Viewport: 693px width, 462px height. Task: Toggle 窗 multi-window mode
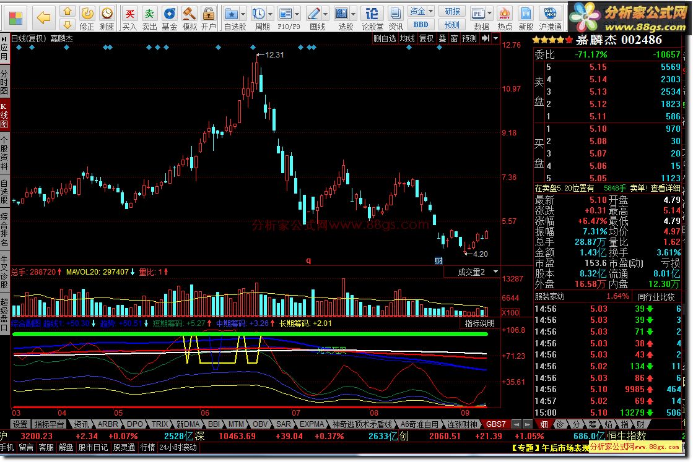click(454, 38)
